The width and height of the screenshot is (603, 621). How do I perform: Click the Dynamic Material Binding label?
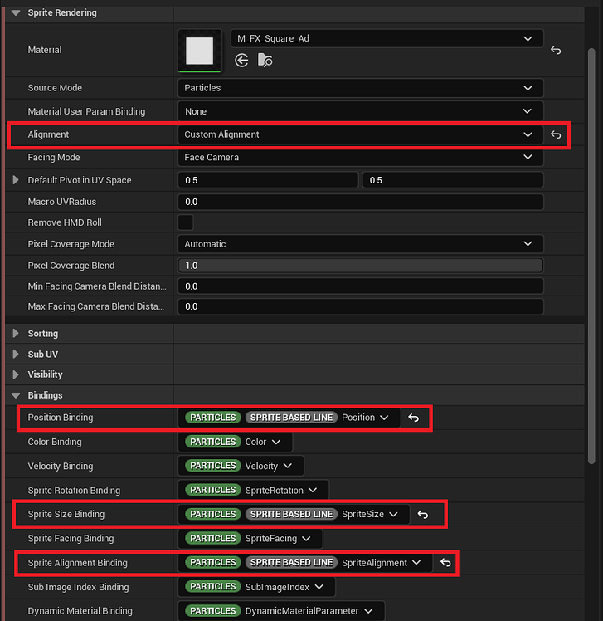coord(80,611)
